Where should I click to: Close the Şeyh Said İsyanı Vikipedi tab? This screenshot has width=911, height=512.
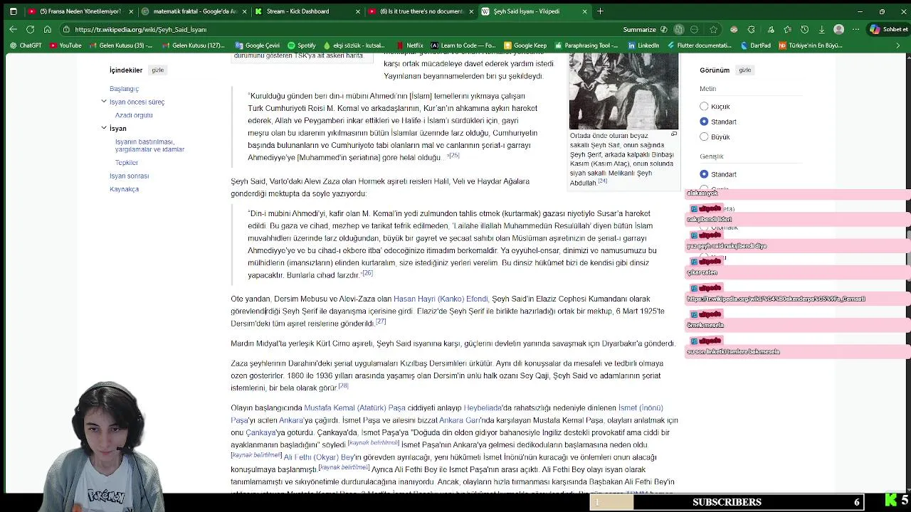point(585,11)
